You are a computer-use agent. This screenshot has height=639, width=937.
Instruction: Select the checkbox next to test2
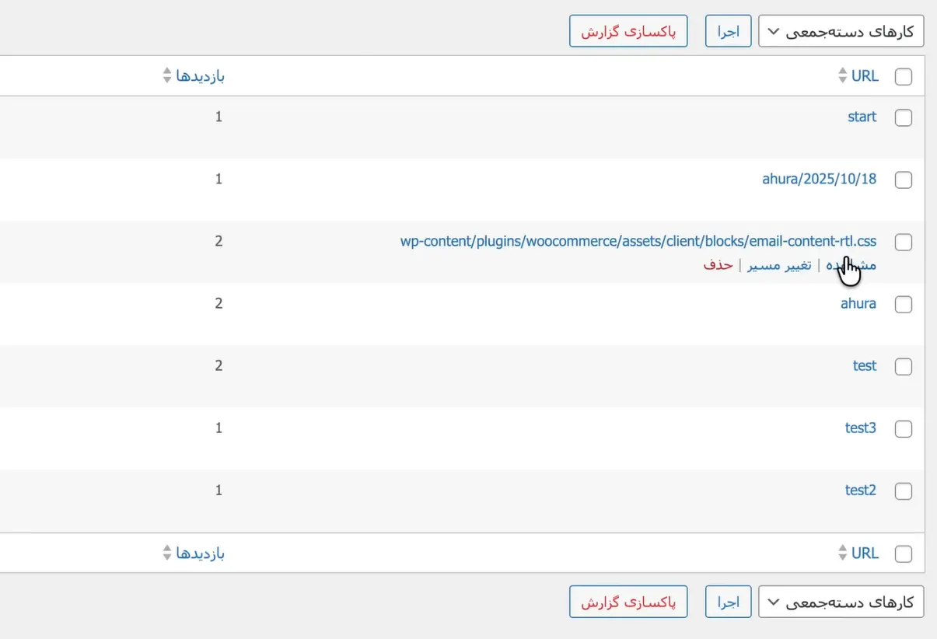tap(904, 491)
